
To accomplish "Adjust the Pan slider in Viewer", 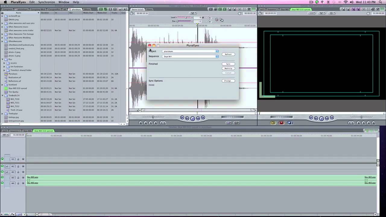I will pos(185,21).
